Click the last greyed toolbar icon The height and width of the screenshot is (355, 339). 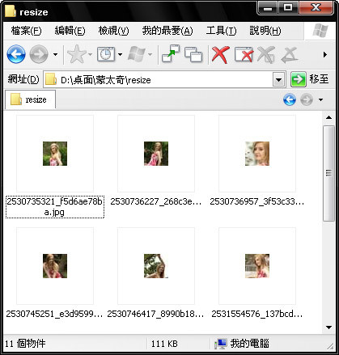(290, 55)
